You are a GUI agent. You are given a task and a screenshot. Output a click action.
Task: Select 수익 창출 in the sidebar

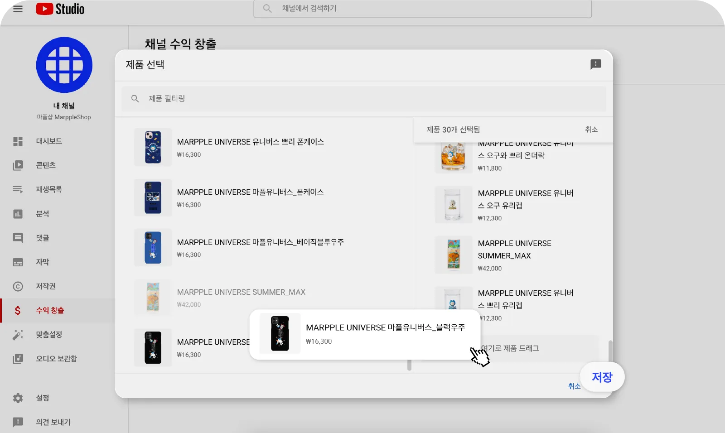pyautogui.click(x=50, y=310)
